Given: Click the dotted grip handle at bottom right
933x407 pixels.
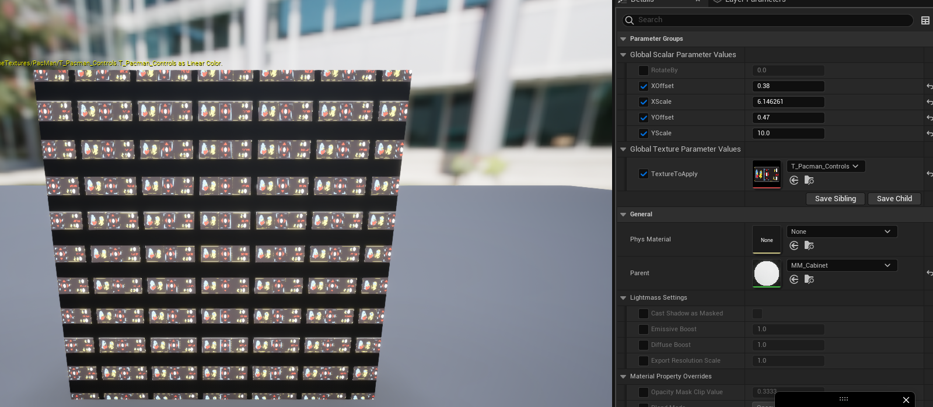Looking at the screenshot, I should tap(844, 399).
